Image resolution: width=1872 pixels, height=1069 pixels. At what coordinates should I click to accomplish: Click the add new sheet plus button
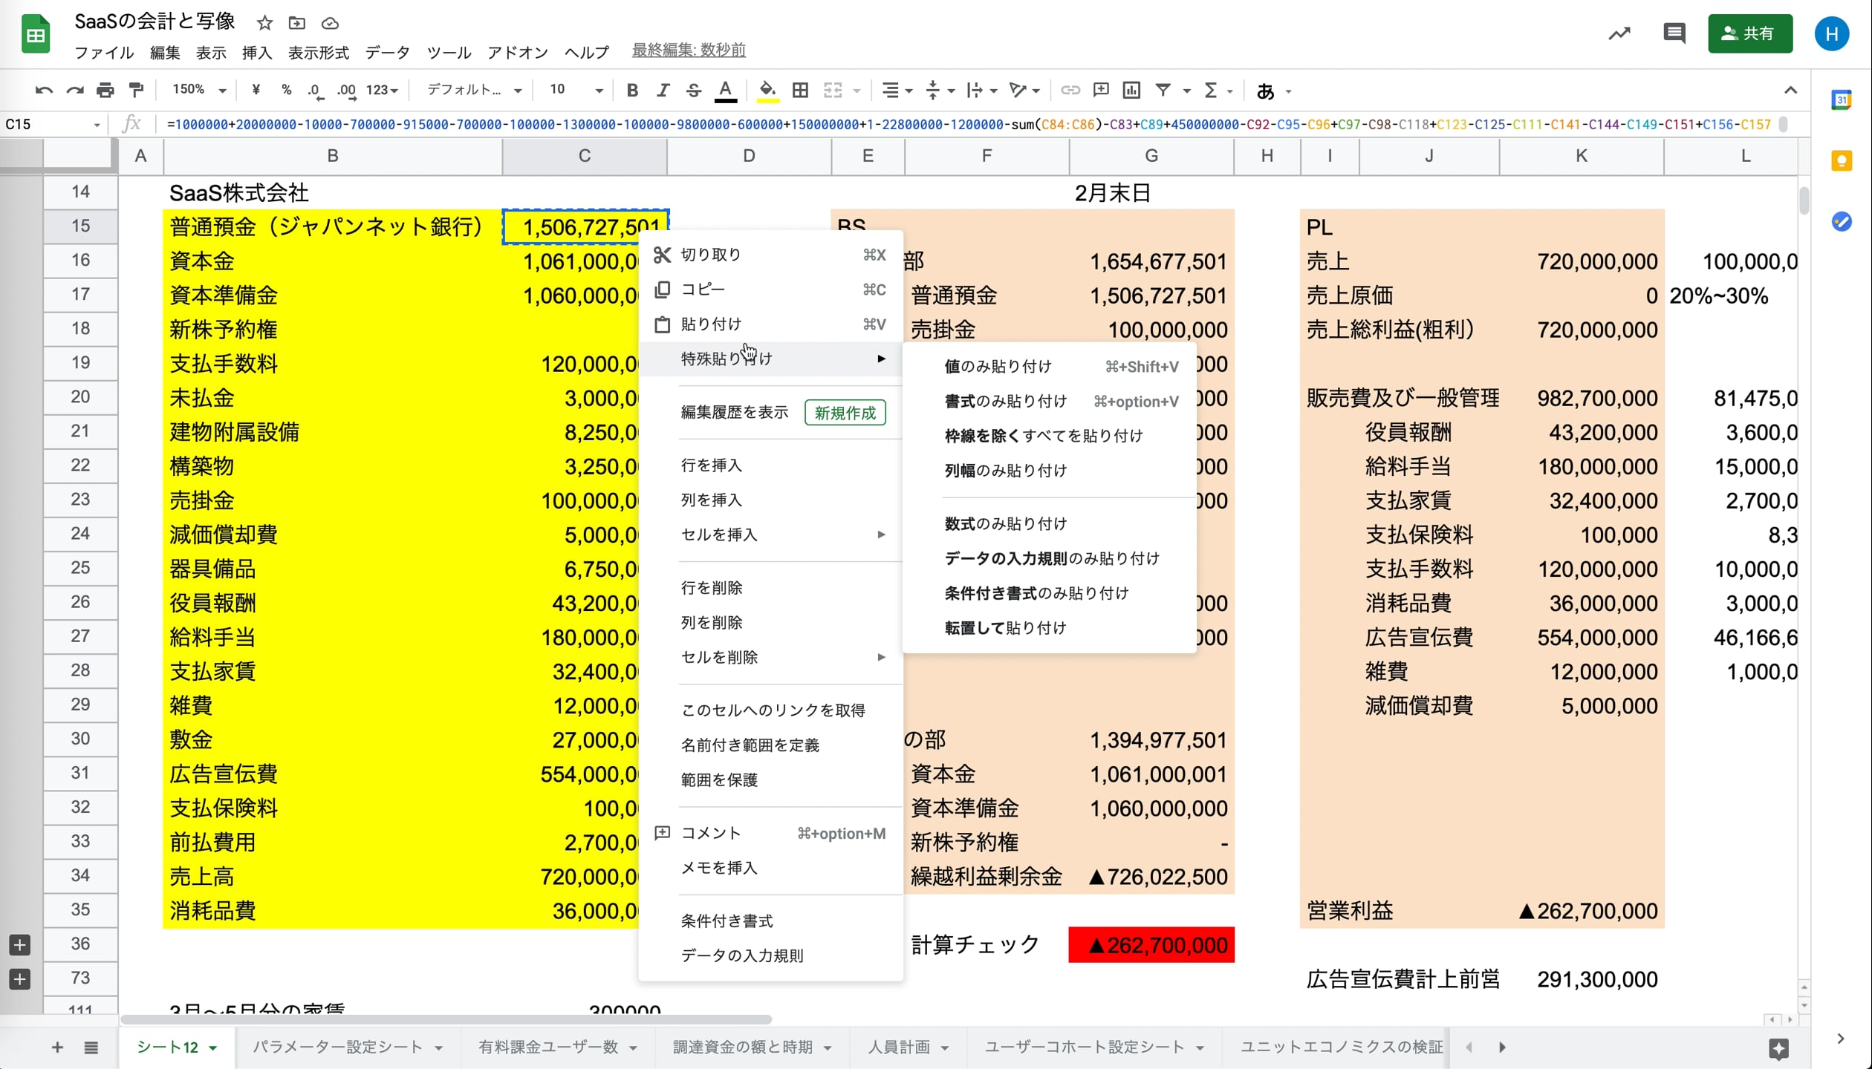[57, 1047]
